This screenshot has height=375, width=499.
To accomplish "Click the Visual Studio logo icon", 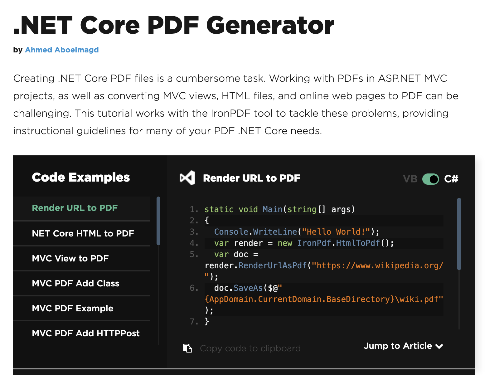I will click(187, 178).
